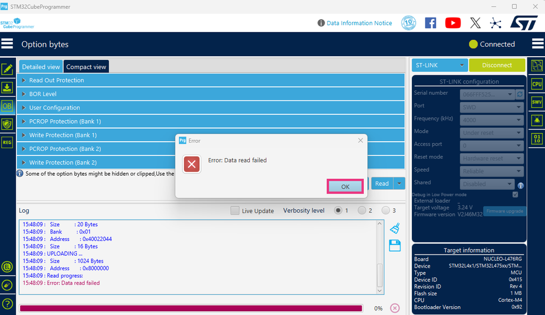
Task: Click the Shared info icon
Action: (520, 185)
